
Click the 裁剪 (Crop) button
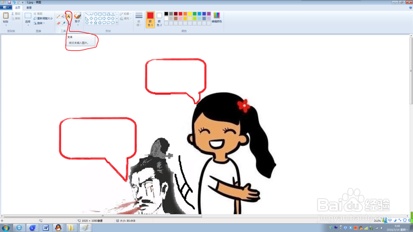click(x=38, y=14)
